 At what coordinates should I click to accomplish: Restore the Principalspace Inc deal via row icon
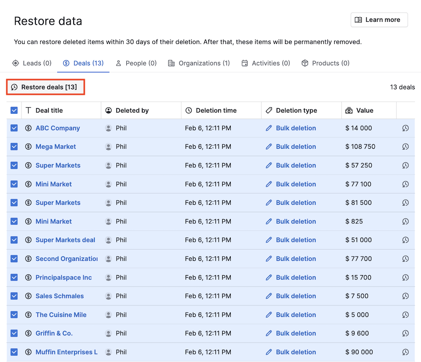(x=405, y=277)
